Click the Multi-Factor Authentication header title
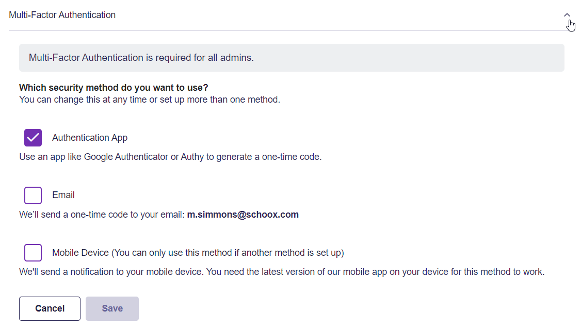Screen dimensions: 581x327 point(62,15)
